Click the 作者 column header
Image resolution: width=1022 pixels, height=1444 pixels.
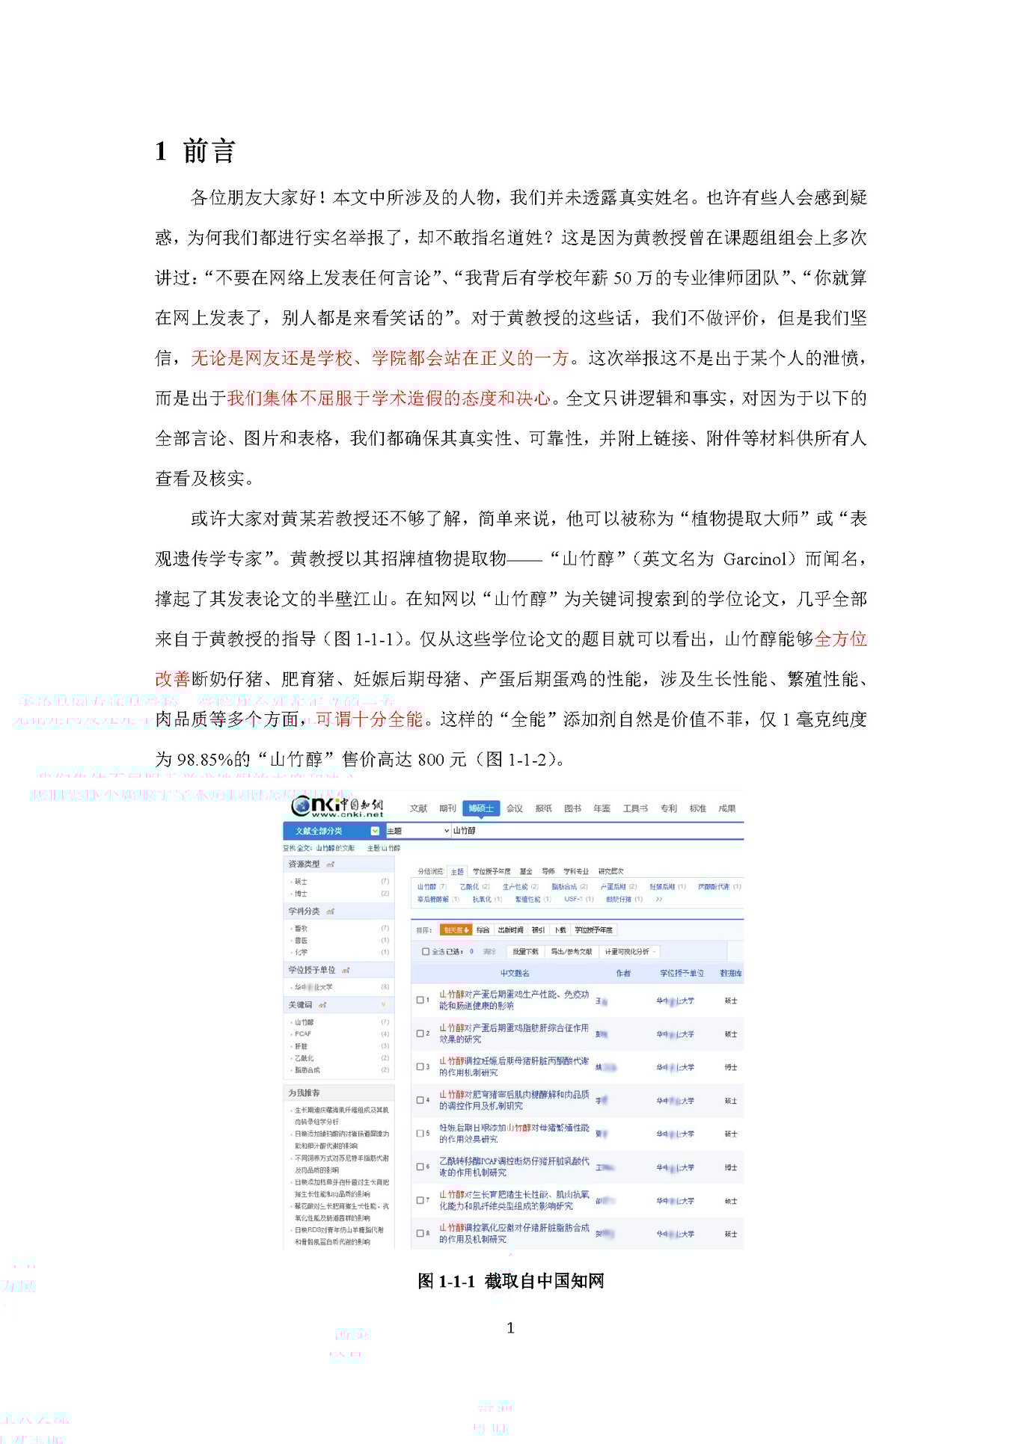click(x=623, y=974)
